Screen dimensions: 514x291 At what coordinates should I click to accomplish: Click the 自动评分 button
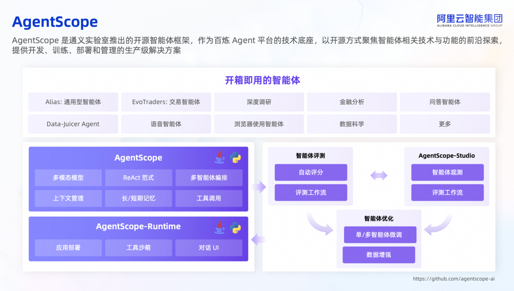311,172
